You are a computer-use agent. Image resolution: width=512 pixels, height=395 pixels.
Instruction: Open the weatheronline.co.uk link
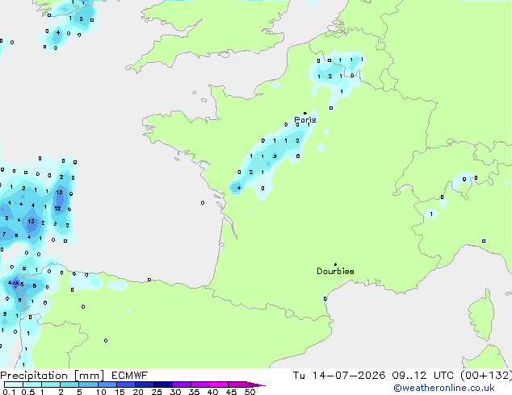[x=444, y=388]
